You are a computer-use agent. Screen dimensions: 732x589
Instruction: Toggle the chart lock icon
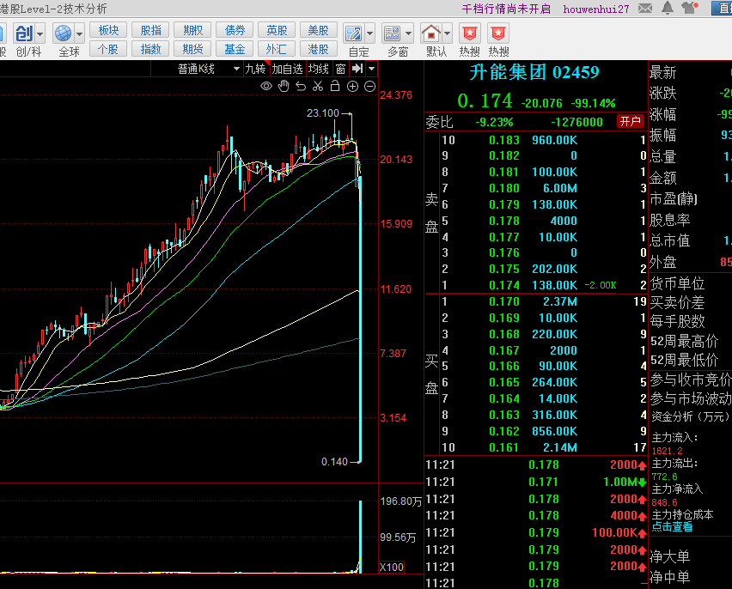[335, 86]
